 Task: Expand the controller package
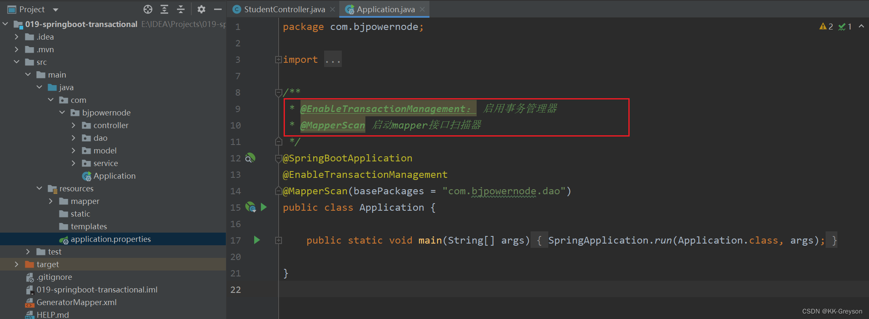(73, 125)
